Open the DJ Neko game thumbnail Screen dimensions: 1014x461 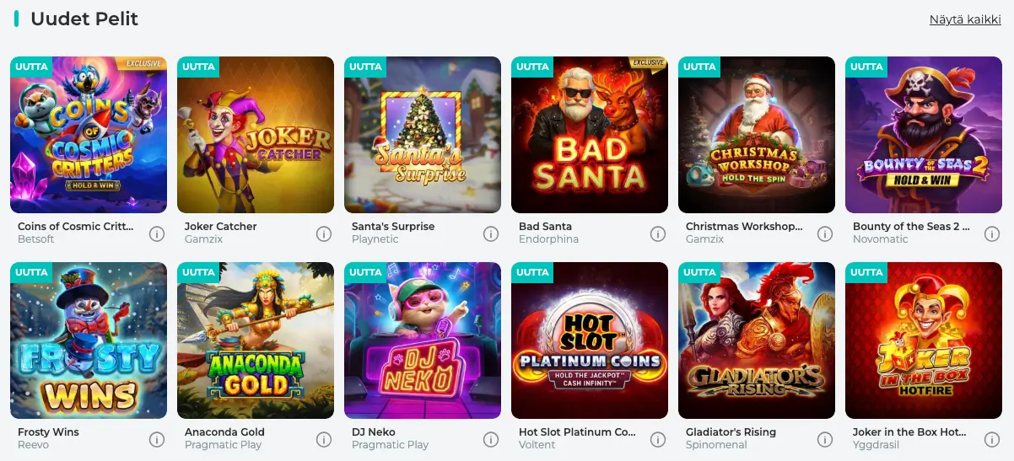pyautogui.click(x=423, y=340)
